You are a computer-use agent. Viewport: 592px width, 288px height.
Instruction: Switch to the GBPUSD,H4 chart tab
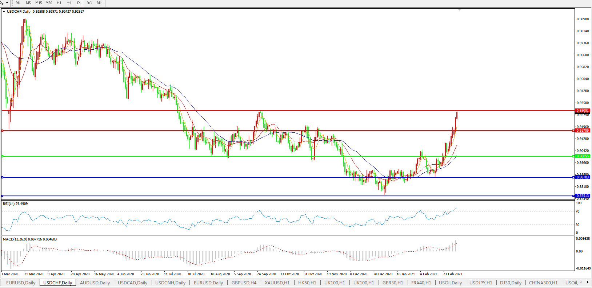pyautogui.click(x=244, y=283)
